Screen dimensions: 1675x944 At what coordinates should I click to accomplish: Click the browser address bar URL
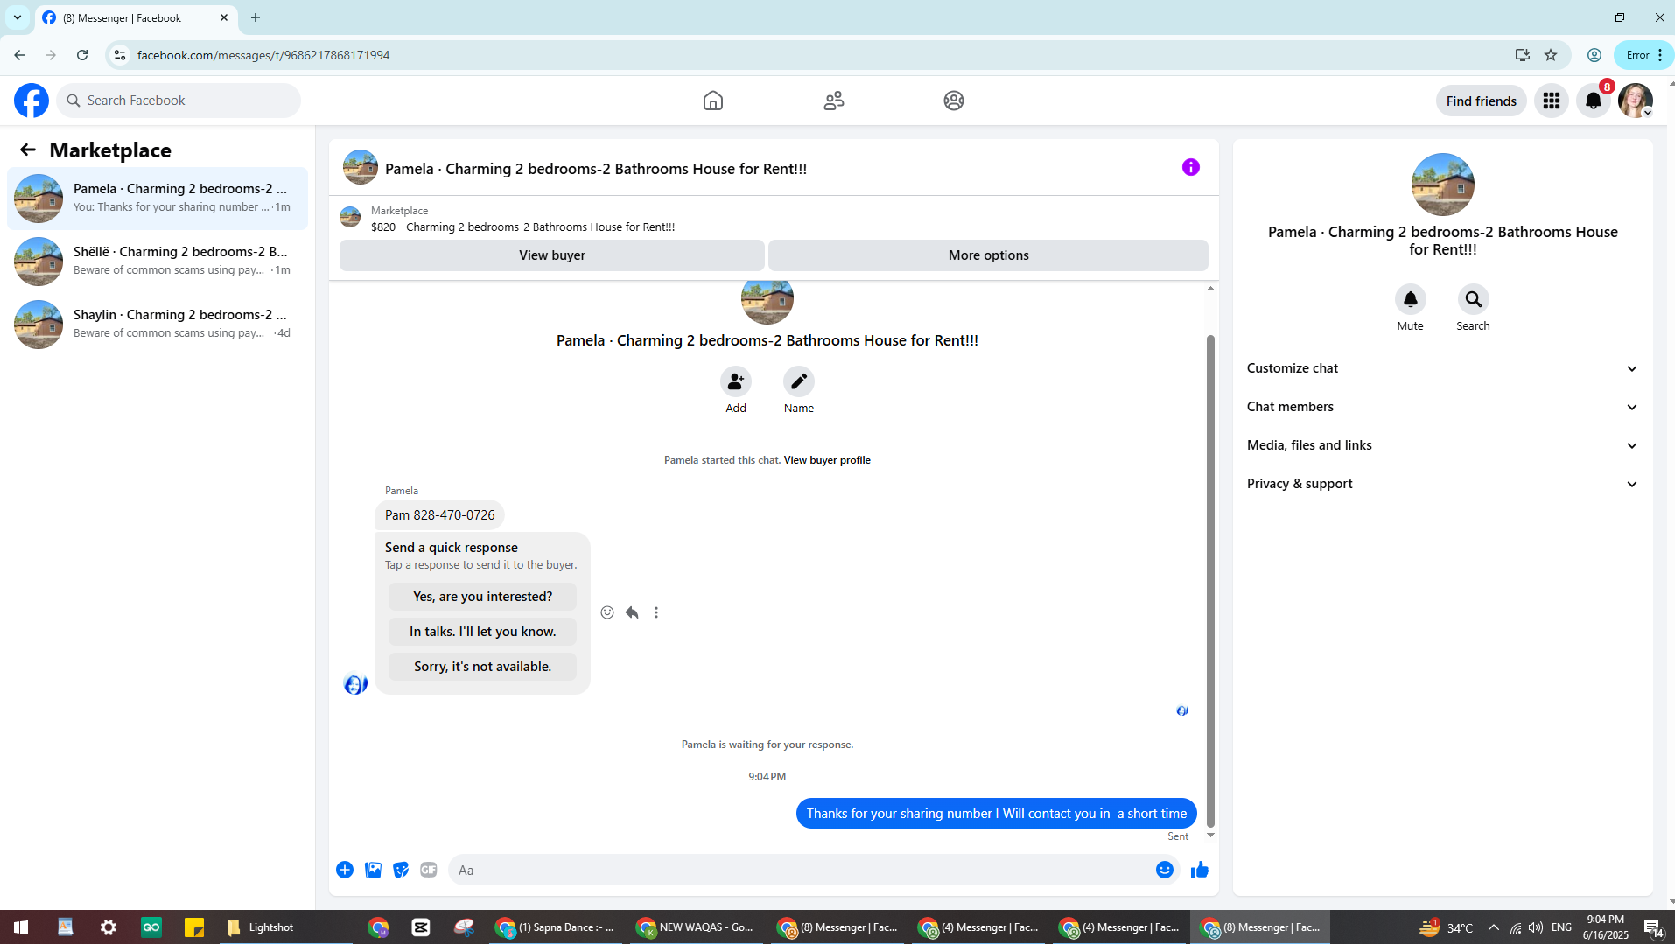coord(263,55)
